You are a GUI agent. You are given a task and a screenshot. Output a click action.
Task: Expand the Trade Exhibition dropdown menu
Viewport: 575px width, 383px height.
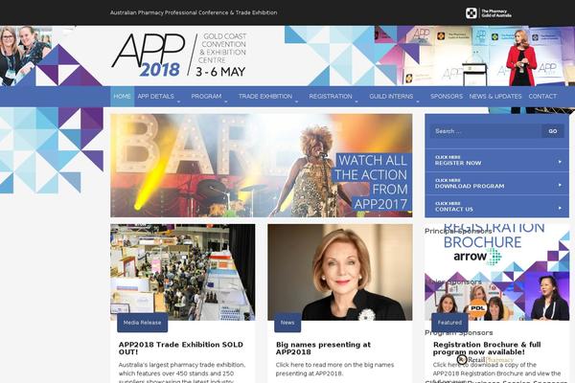pos(267,97)
